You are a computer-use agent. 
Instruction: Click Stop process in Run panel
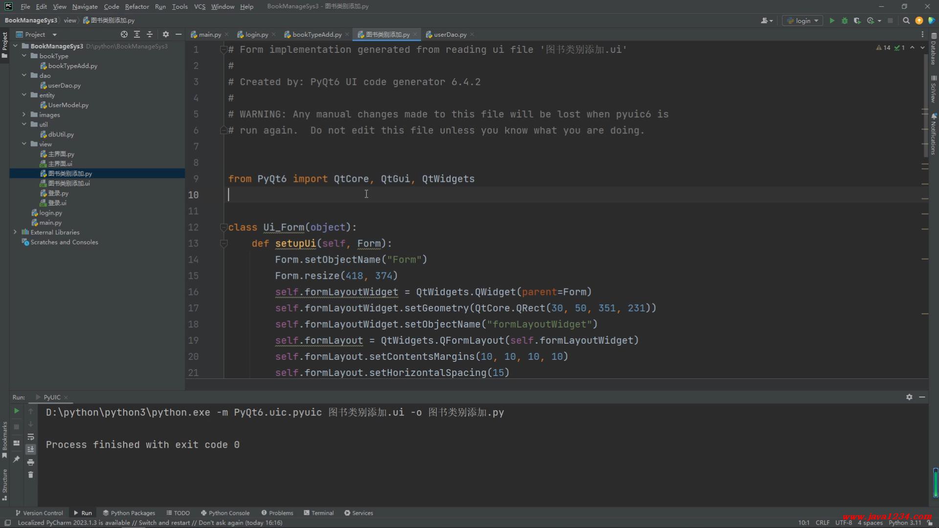pos(16,427)
